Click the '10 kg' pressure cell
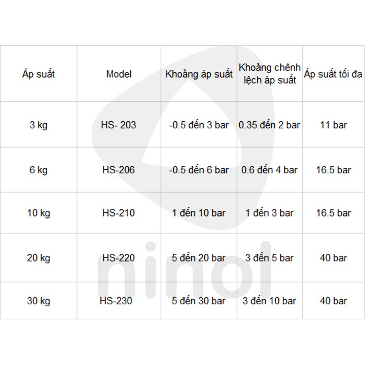 pyautogui.click(x=39, y=213)
